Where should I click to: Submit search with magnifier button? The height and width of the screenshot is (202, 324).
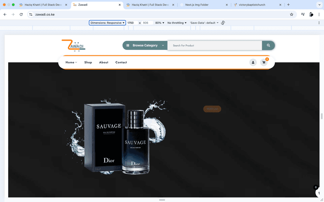(x=268, y=45)
